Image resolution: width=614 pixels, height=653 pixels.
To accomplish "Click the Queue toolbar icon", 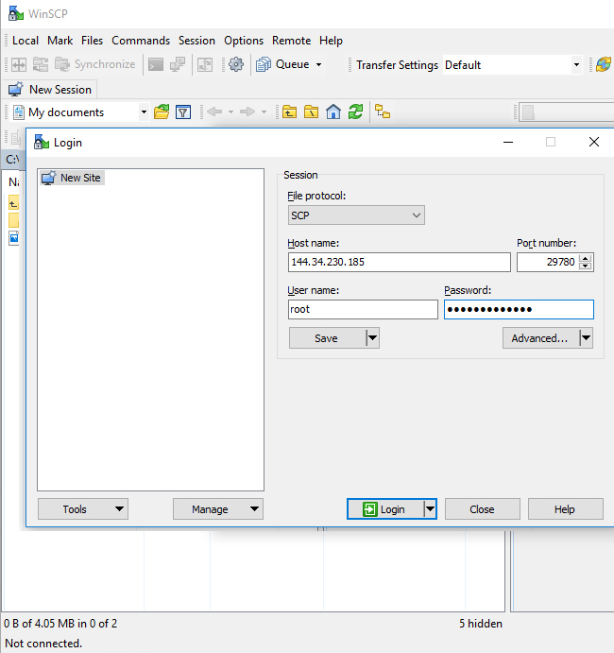I will 264,64.
